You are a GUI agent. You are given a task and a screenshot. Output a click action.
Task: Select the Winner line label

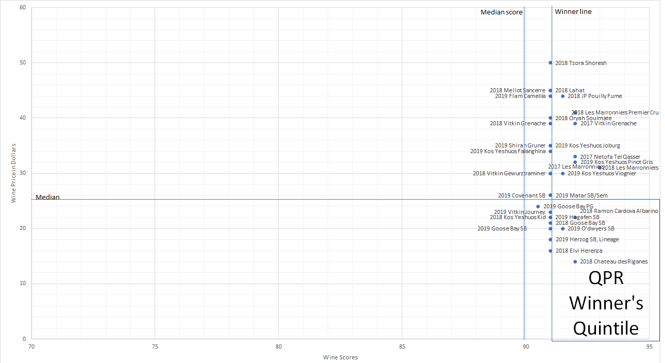coord(573,12)
